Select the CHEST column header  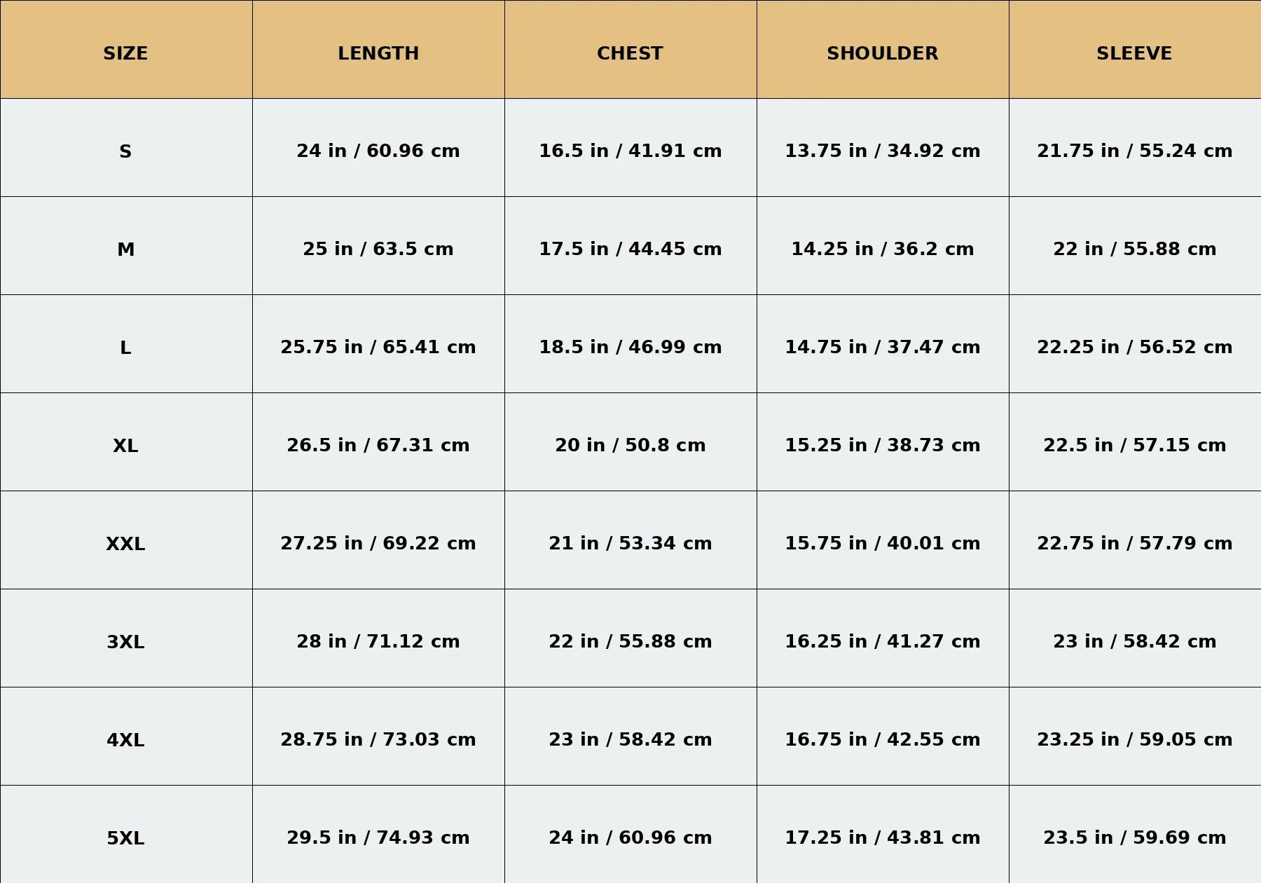[x=630, y=53]
